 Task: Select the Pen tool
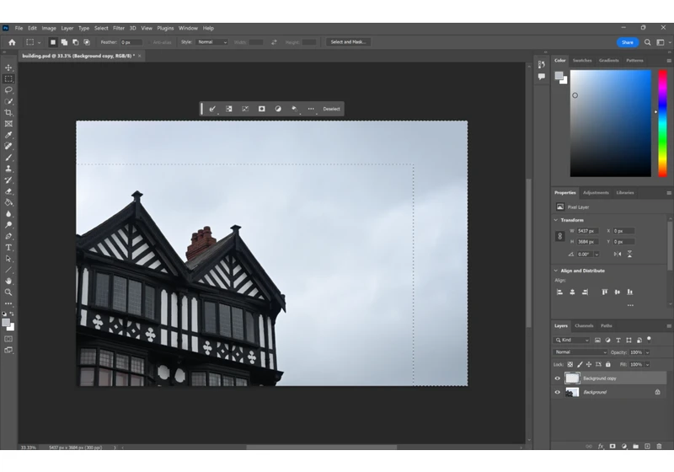8,236
